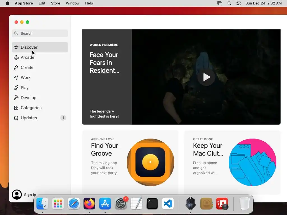Image resolution: width=287 pixels, height=215 pixels.
Task: Click the Updates count badge
Action: point(63,118)
